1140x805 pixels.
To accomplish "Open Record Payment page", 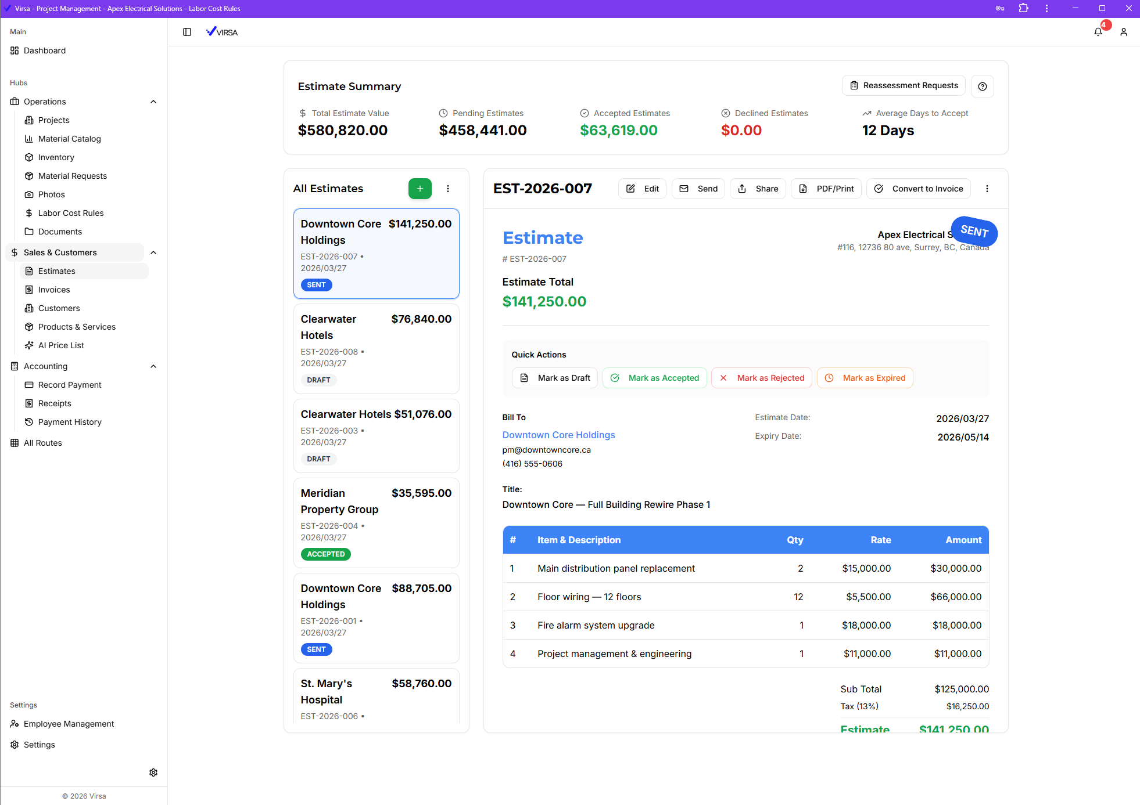I will coord(70,385).
